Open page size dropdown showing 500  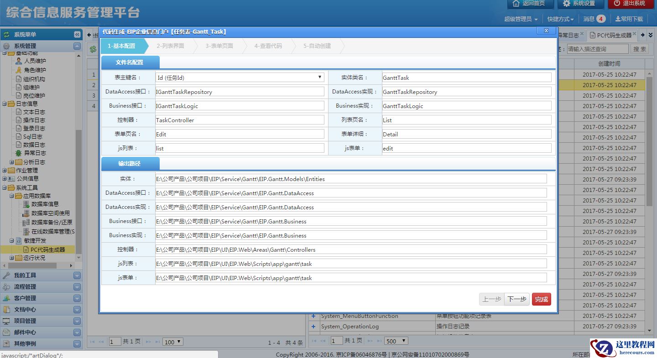pyautogui.click(x=396, y=341)
